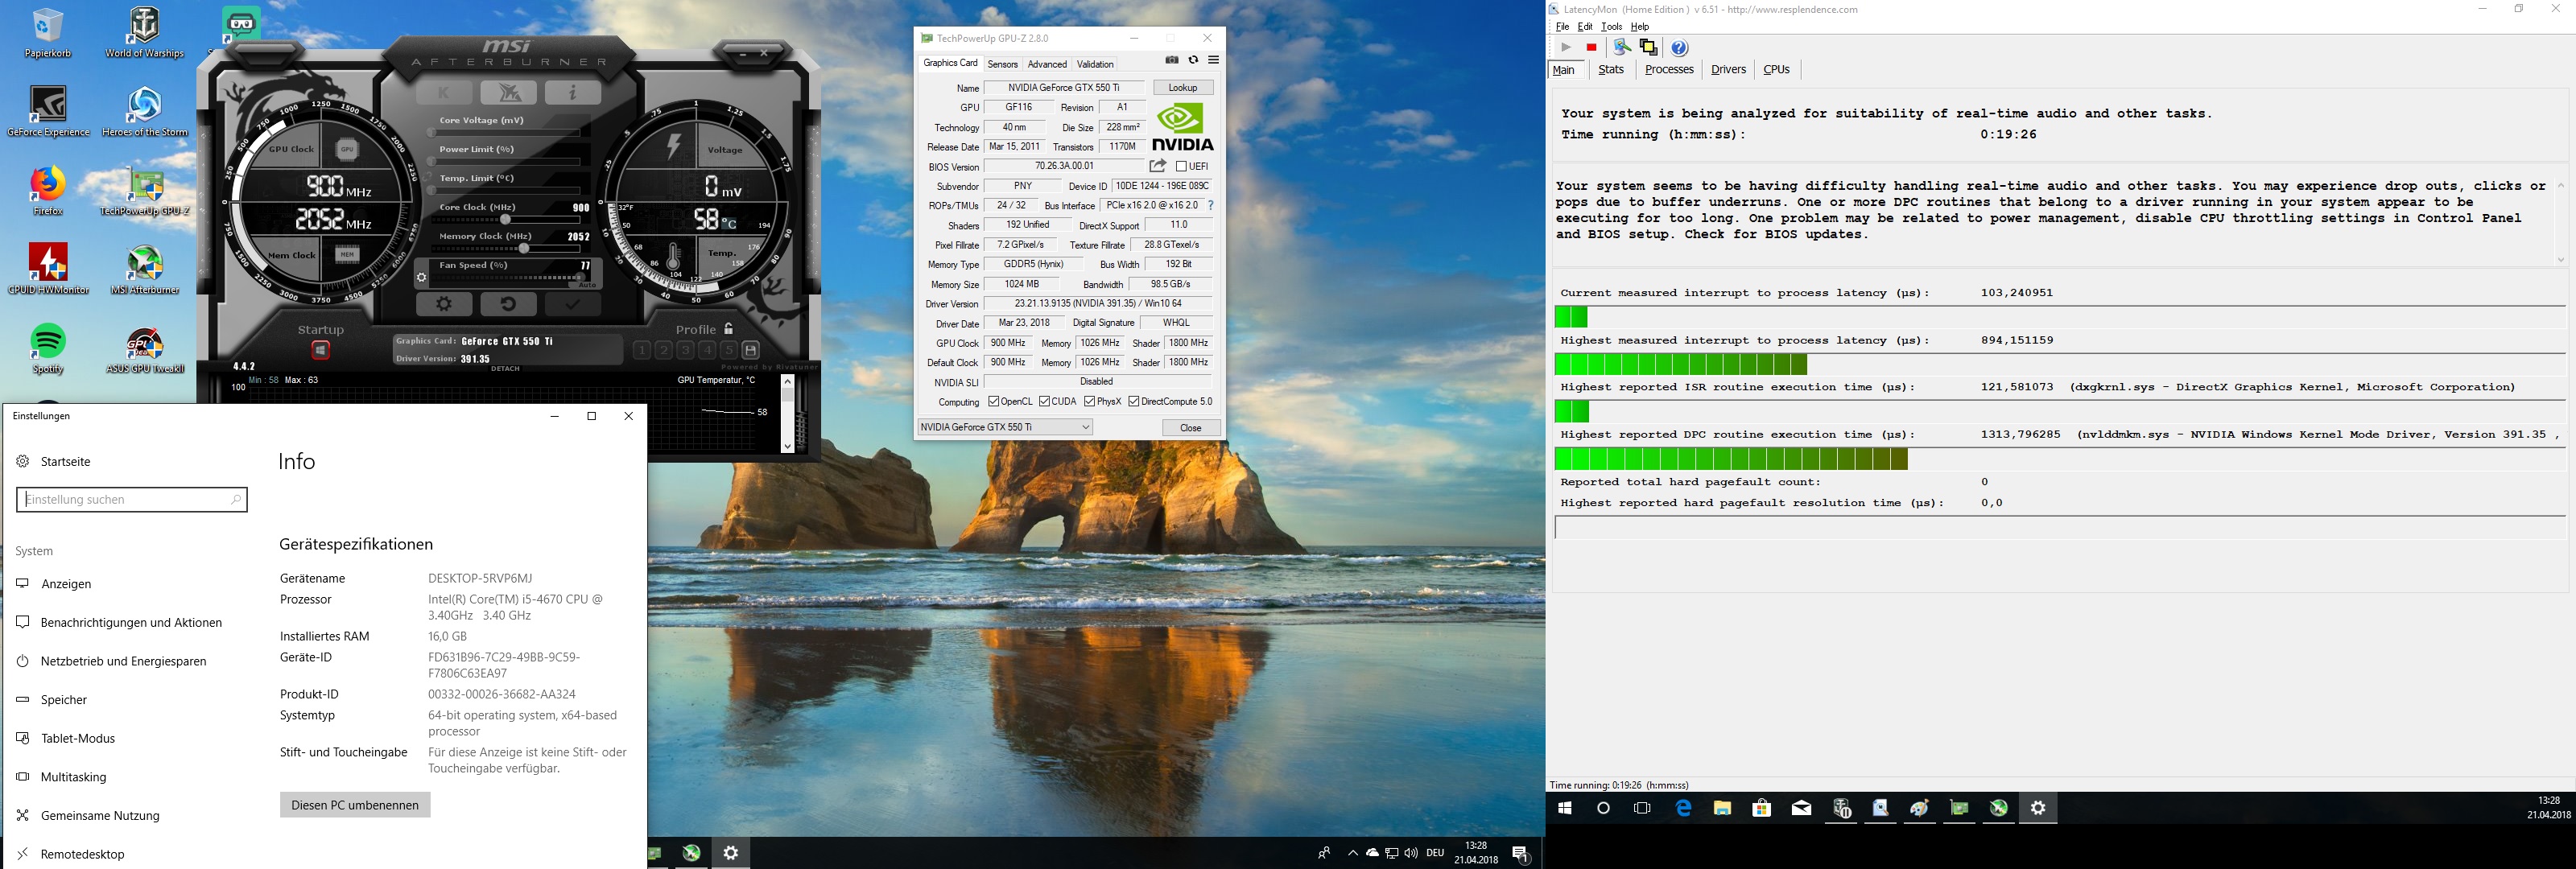Click the GPU-Z refresh icon
The height and width of the screenshot is (869, 2576).
(1193, 61)
